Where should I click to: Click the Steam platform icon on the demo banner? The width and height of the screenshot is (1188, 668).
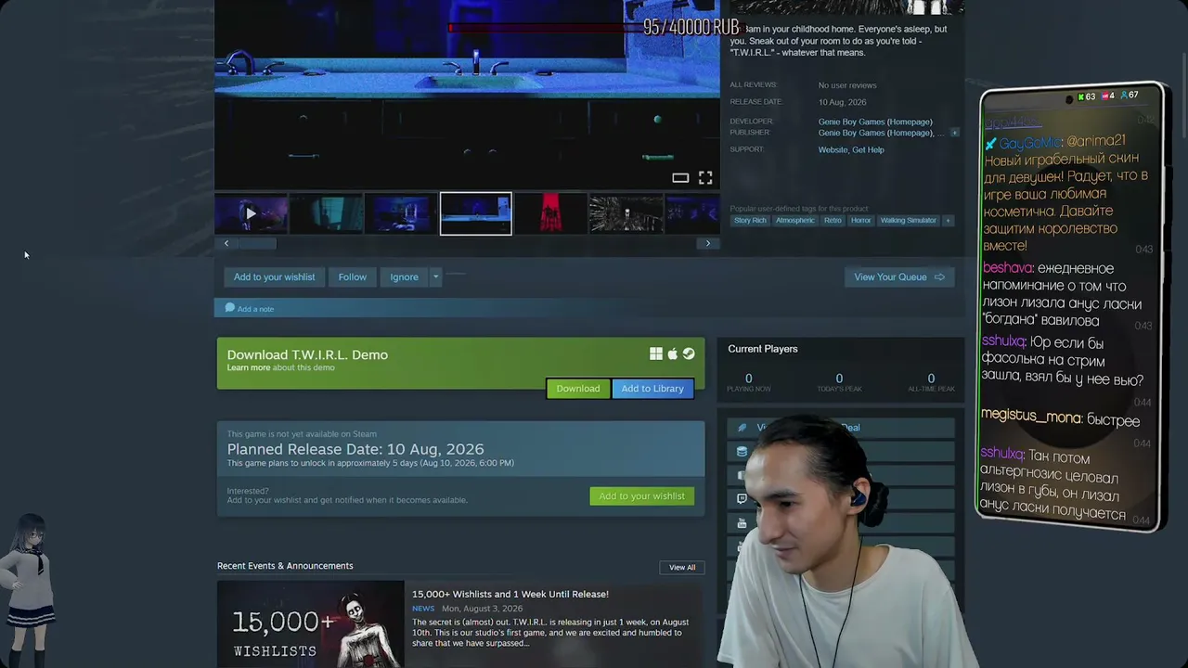(689, 353)
